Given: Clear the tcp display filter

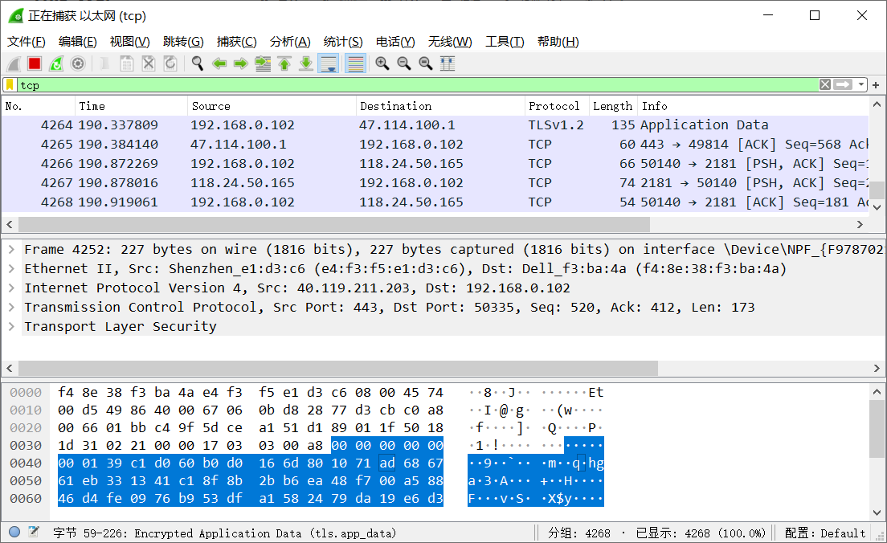Looking at the screenshot, I should click(825, 84).
